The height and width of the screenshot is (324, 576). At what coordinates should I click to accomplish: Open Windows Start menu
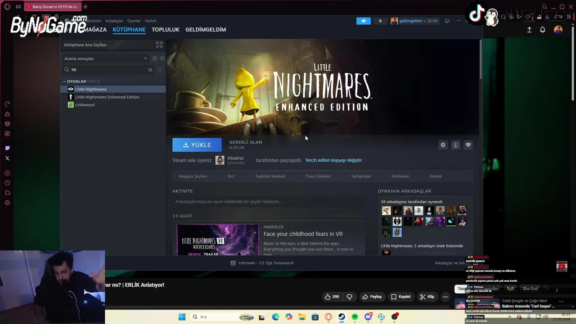(x=182, y=317)
